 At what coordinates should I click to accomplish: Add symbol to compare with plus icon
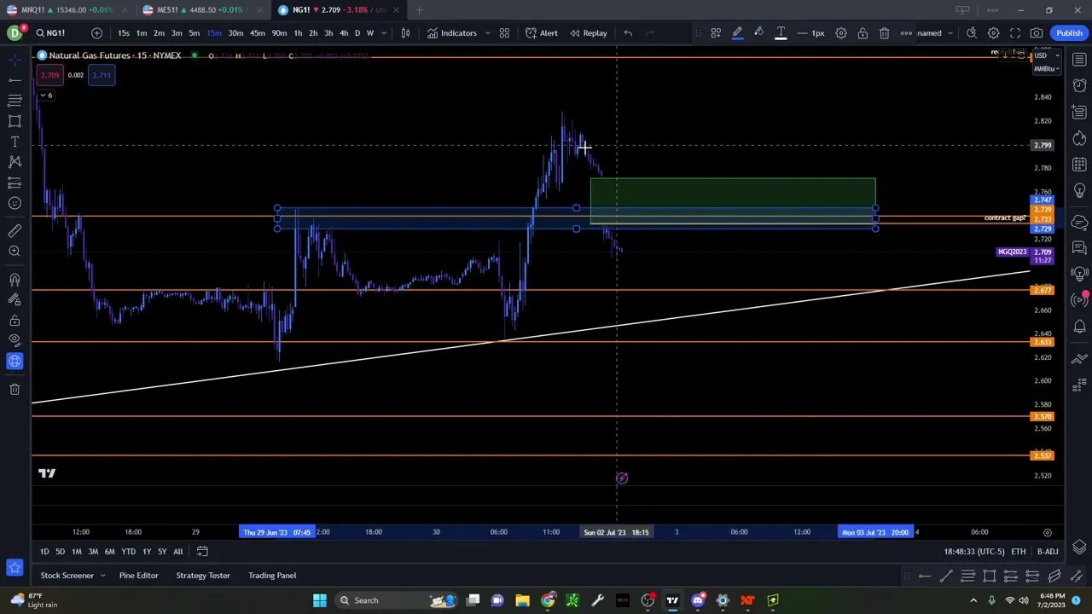coord(96,33)
